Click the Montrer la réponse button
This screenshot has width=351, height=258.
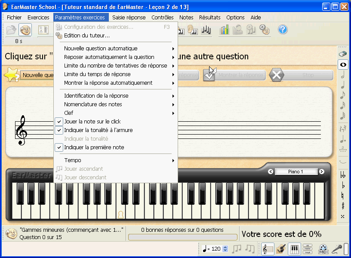coord(234,75)
